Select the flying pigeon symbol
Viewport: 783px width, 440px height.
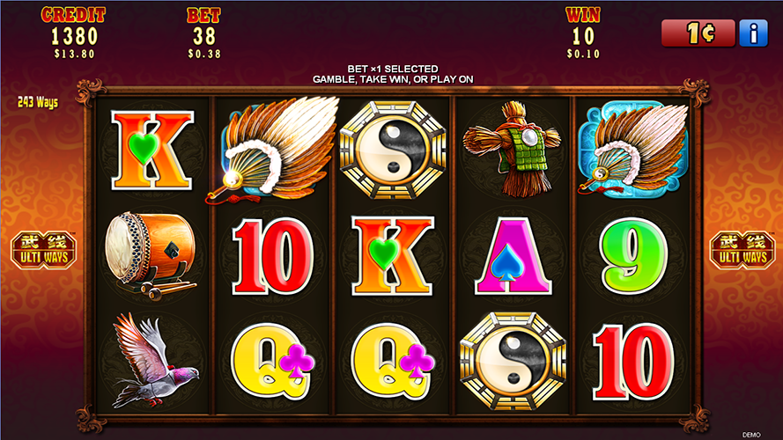pos(154,360)
